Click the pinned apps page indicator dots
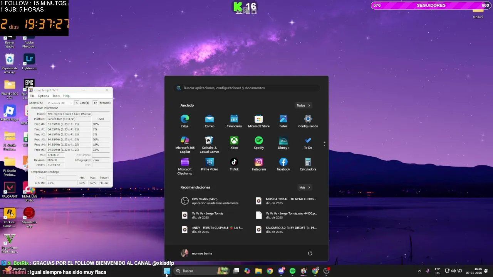 pyautogui.click(x=324, y=144)
